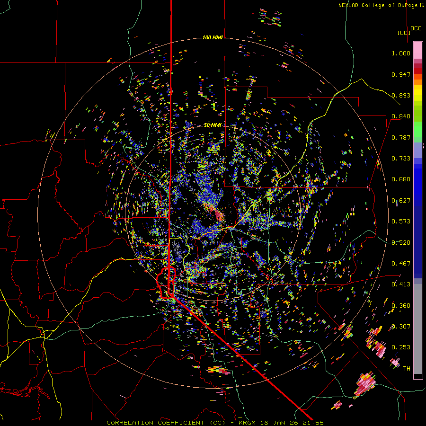This screenshot has width=426, height=426.
Task: Click the 1.000 legend value
Action: [x=401, y=53]
